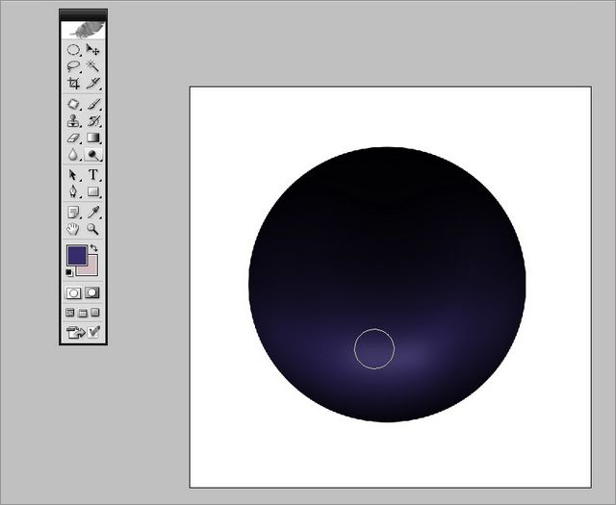
Task: Select the active Dodge tool
Action: (92, 154)
